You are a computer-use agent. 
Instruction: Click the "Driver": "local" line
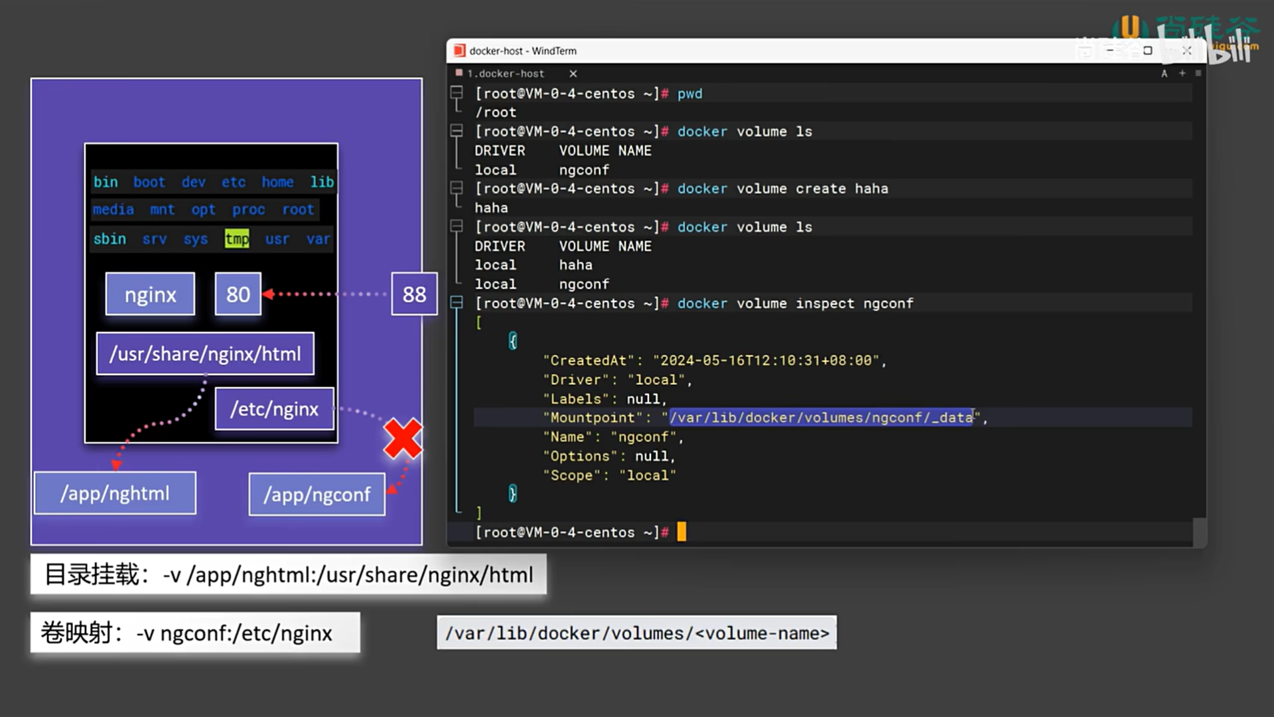(x=618, y=380)
